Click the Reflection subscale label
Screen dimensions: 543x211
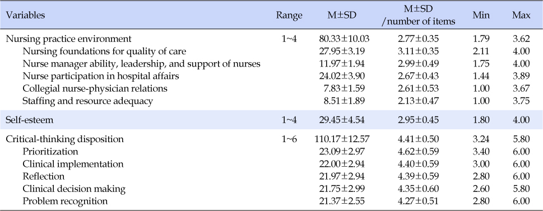click(x=43, y=176)
